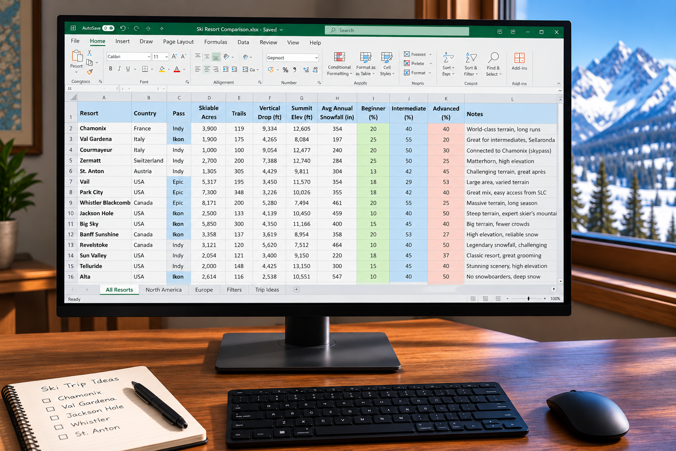Click the zoom slider handle
Screen dimensions: 676x451
click(529, 299)
